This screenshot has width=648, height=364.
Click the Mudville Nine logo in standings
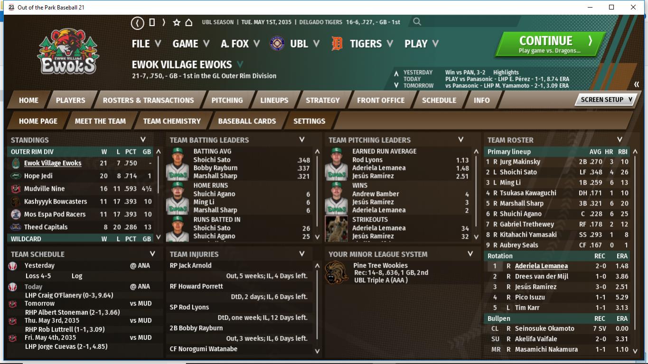pos(16,188)
